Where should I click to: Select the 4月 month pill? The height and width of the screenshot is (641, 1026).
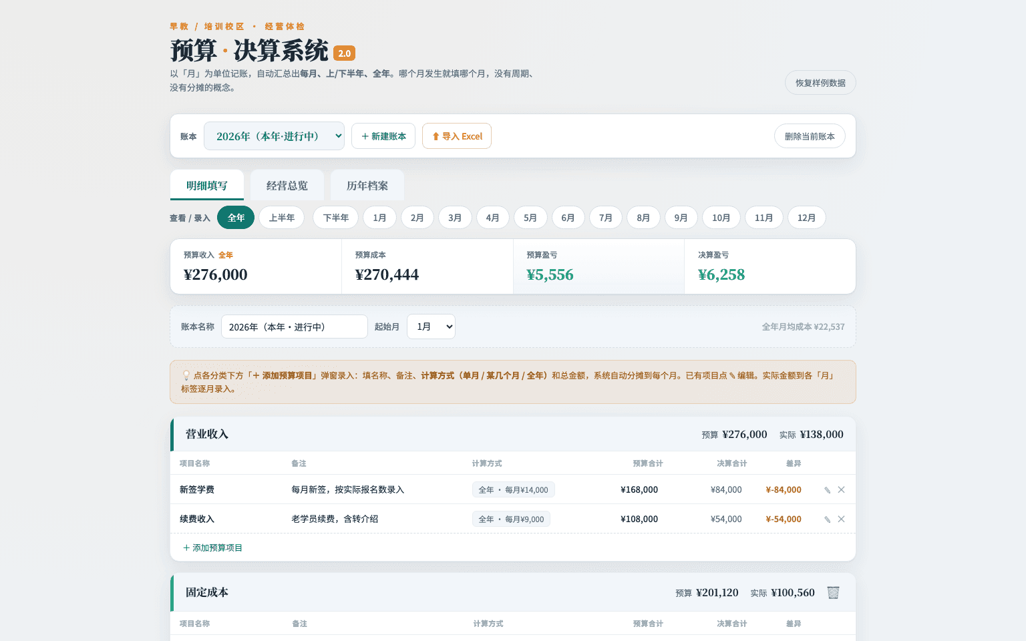493,218
